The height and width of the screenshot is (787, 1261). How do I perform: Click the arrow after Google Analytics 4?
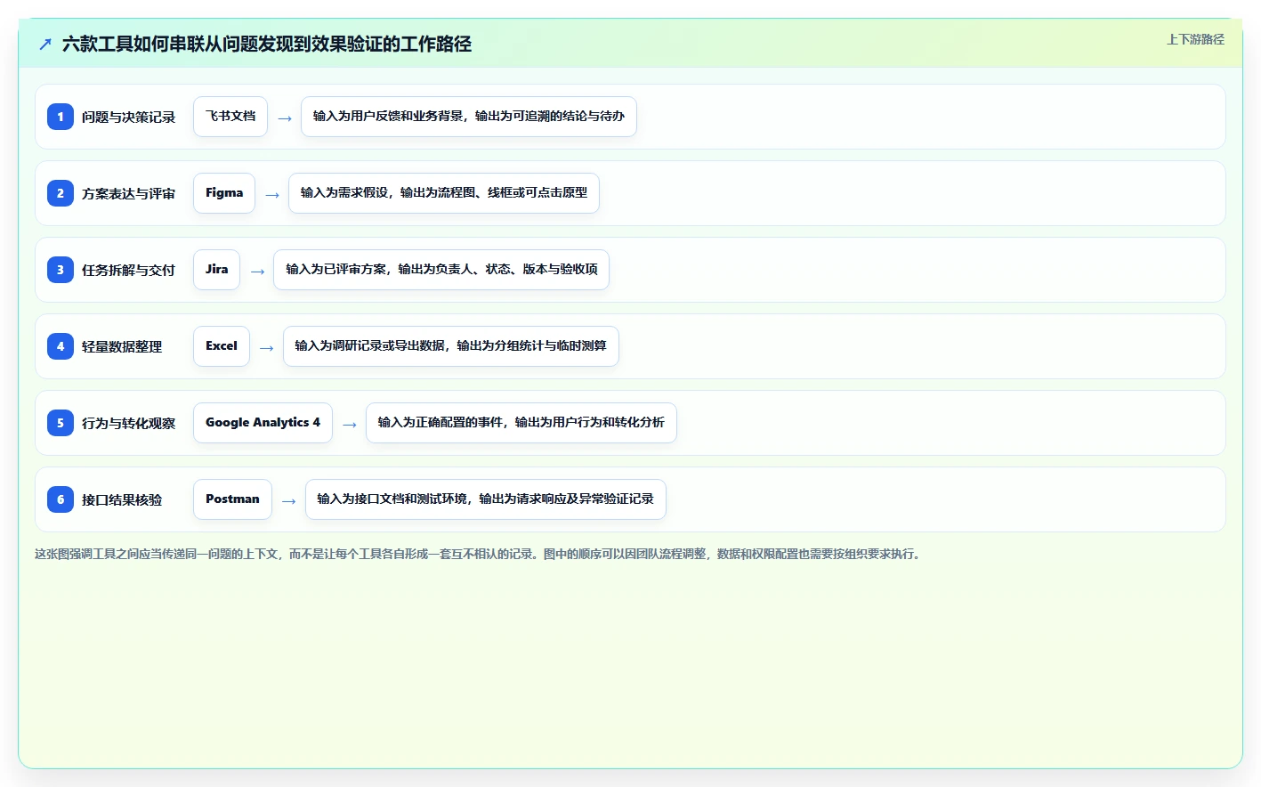(x=350, y=424)
